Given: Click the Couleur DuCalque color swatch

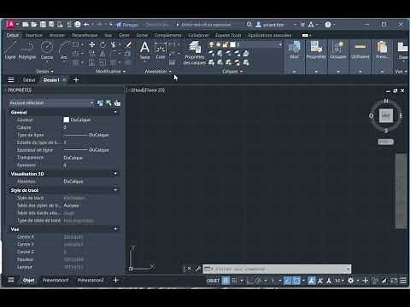Looking at the screenshot, I should pos(66,119).
